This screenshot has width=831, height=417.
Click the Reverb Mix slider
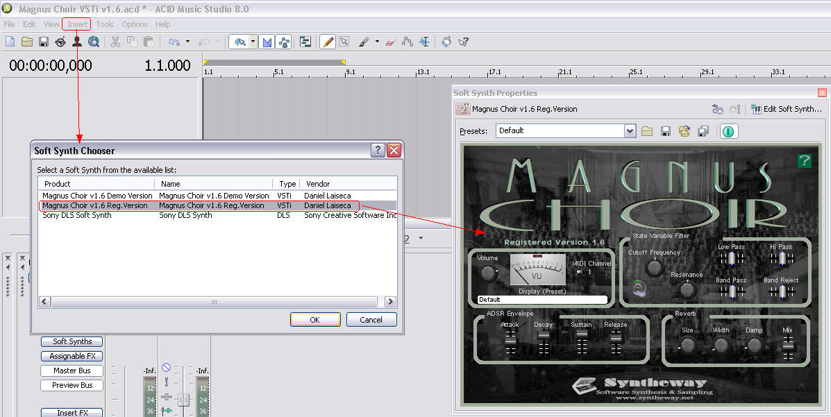tap(788, 346)
